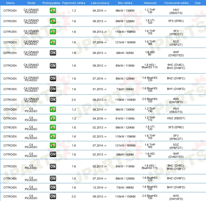
Task: Select production date 12.2014 ->
Action: coord(100,188)
